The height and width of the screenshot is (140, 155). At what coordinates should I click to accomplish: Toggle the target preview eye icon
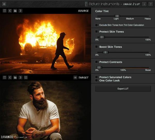click(75, 78)
